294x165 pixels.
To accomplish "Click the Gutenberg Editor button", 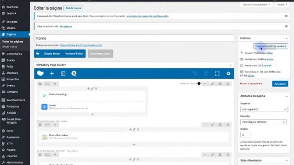I will (100, 54).
